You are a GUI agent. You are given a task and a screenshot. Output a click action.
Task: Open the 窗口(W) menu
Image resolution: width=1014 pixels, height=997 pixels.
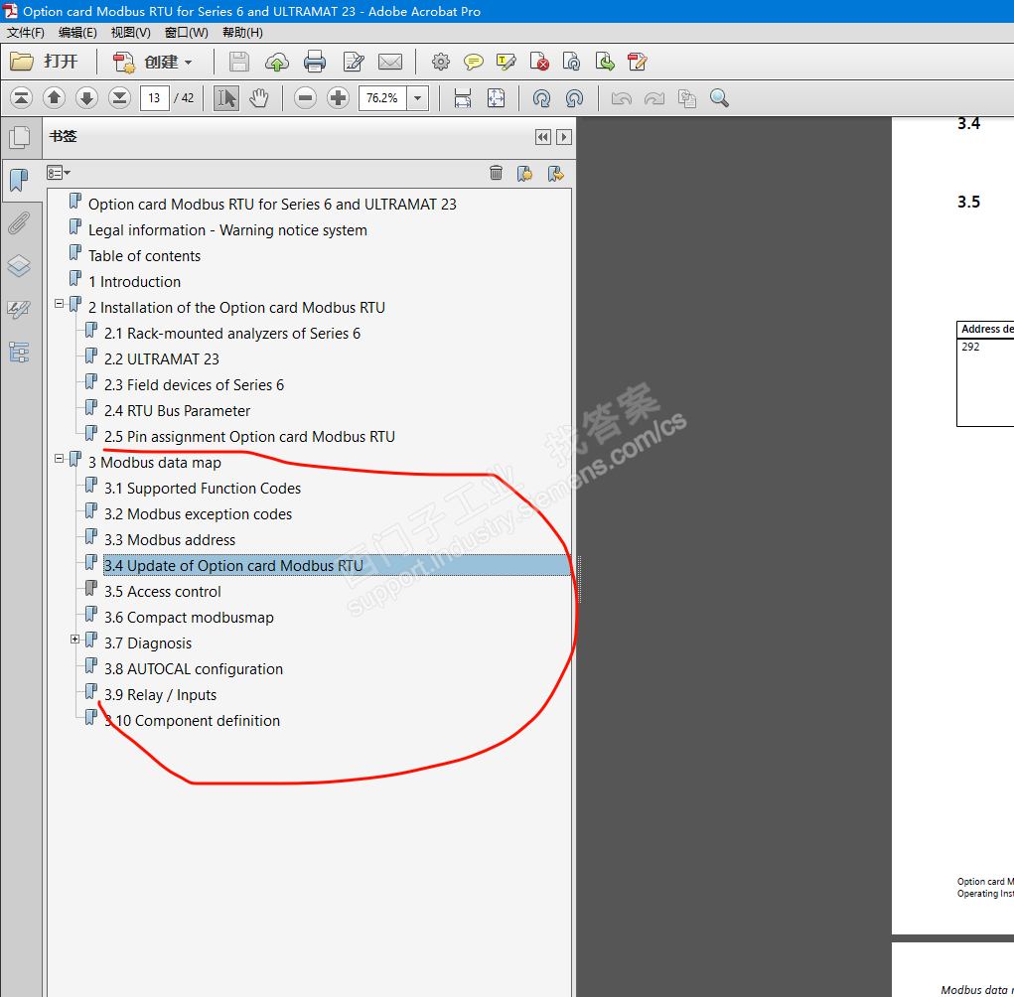187,33
